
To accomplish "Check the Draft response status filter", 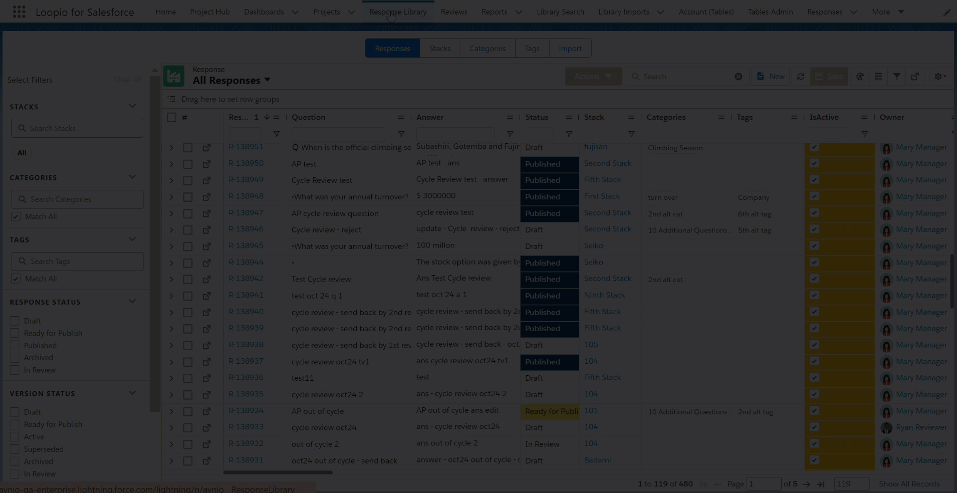I will (15, 321).
